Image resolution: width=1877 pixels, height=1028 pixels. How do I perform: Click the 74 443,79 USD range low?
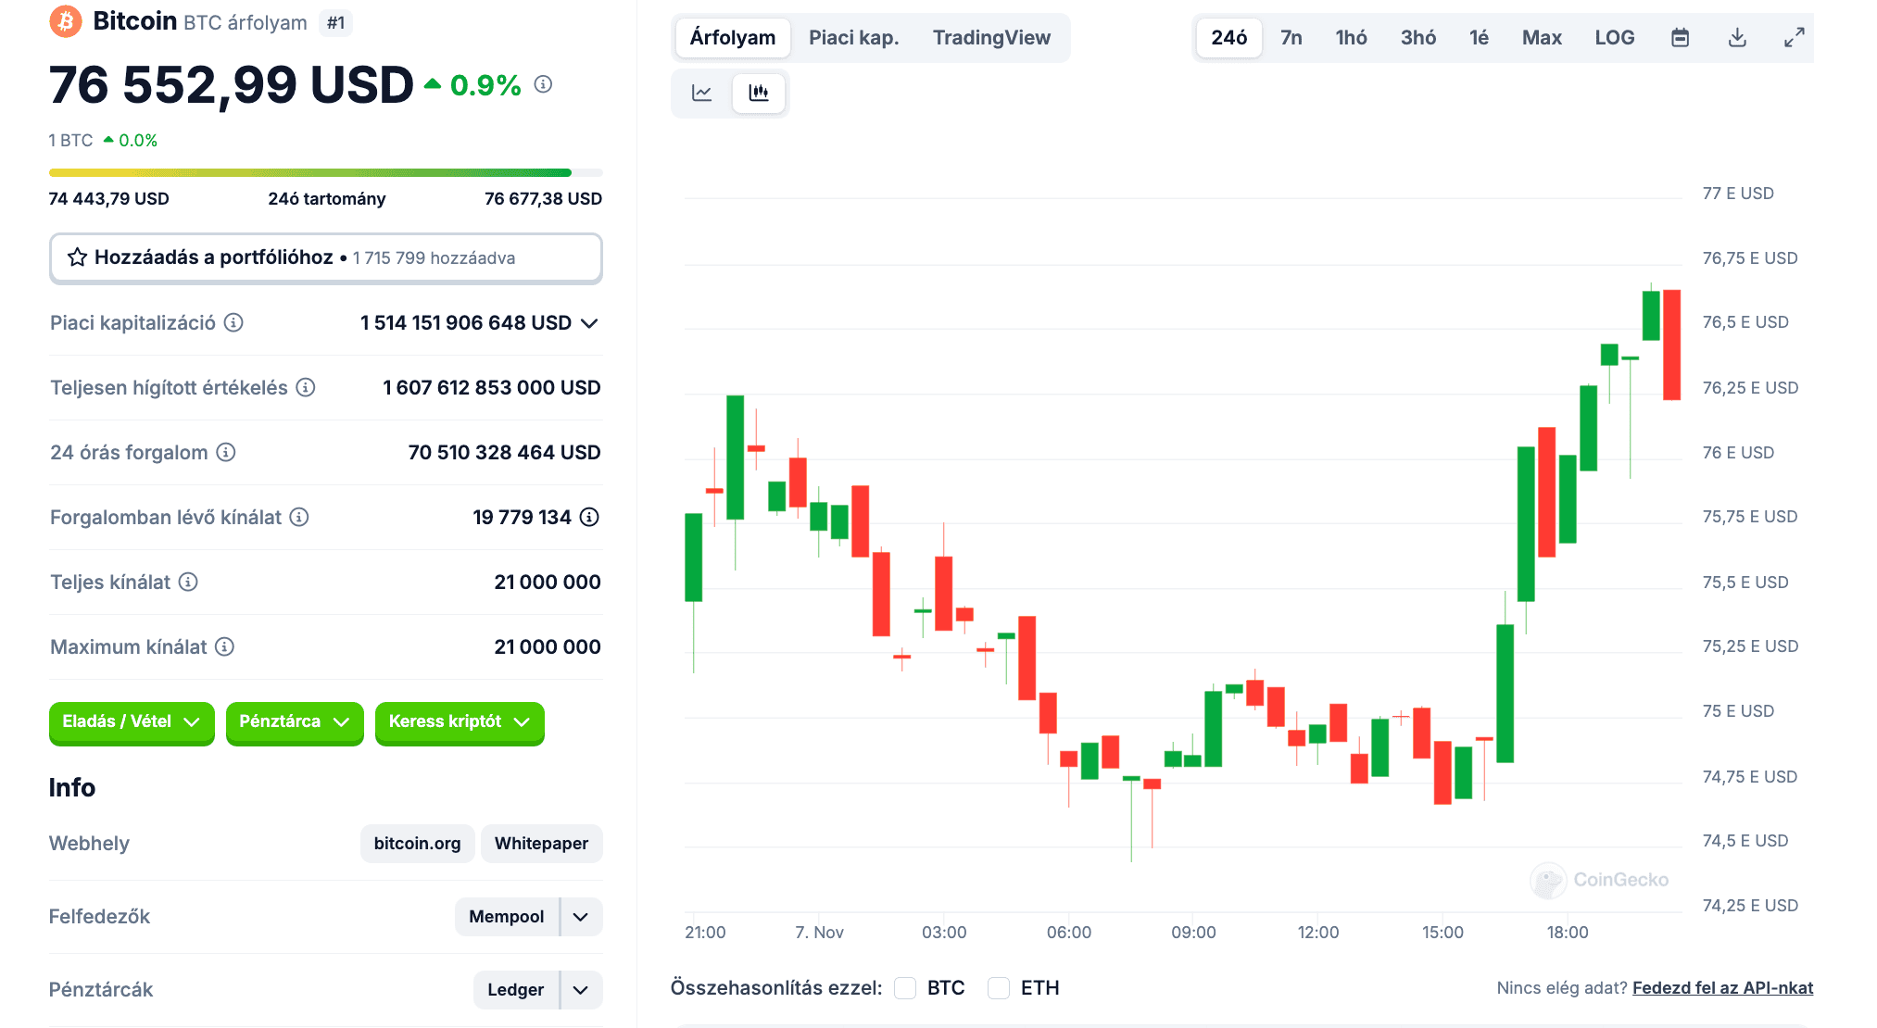click(x=109, y=199)
